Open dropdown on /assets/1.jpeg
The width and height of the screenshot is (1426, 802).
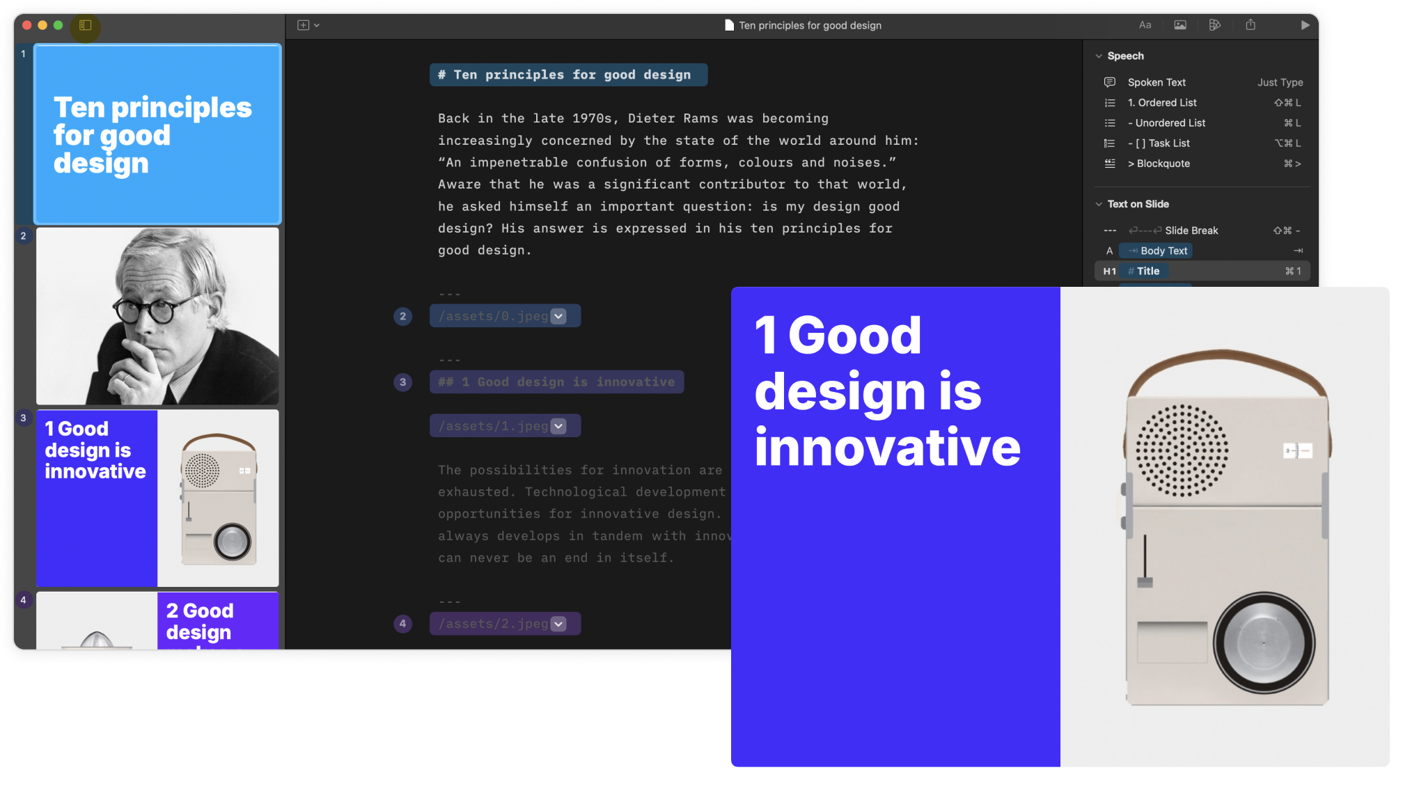click(558, 426)
